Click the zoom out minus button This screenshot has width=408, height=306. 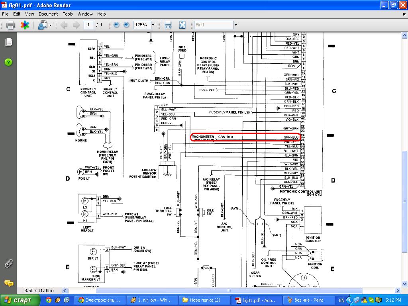coord(116,25)
